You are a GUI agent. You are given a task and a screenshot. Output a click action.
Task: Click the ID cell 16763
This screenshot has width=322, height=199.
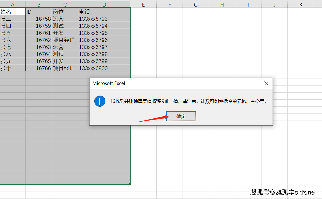[39, 47]
